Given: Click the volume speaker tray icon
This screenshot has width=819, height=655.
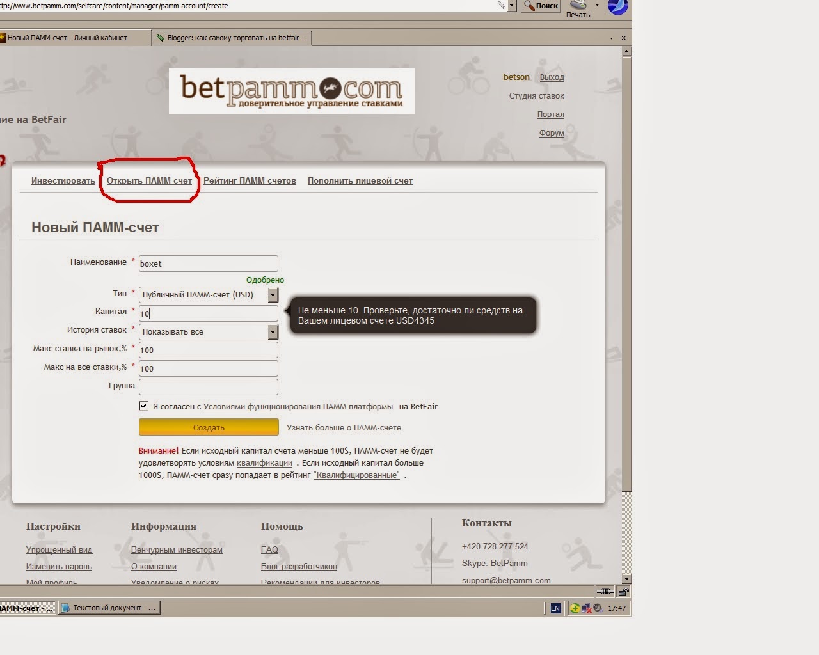Looking at the screenshot, I should point(597,608).
